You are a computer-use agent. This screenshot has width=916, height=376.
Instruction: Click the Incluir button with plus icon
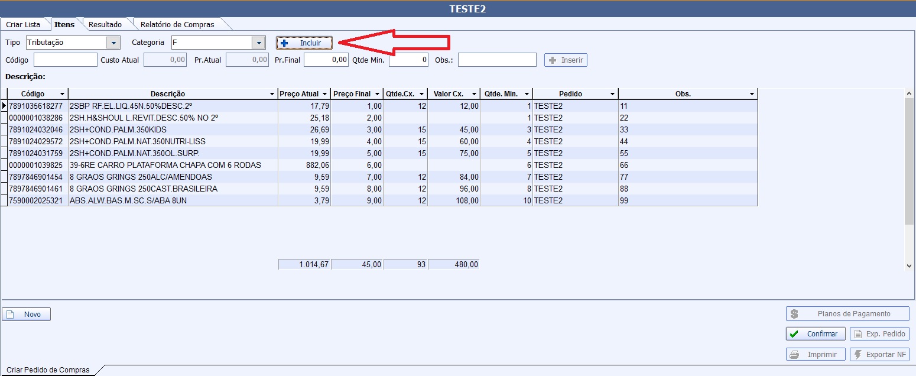304,43
